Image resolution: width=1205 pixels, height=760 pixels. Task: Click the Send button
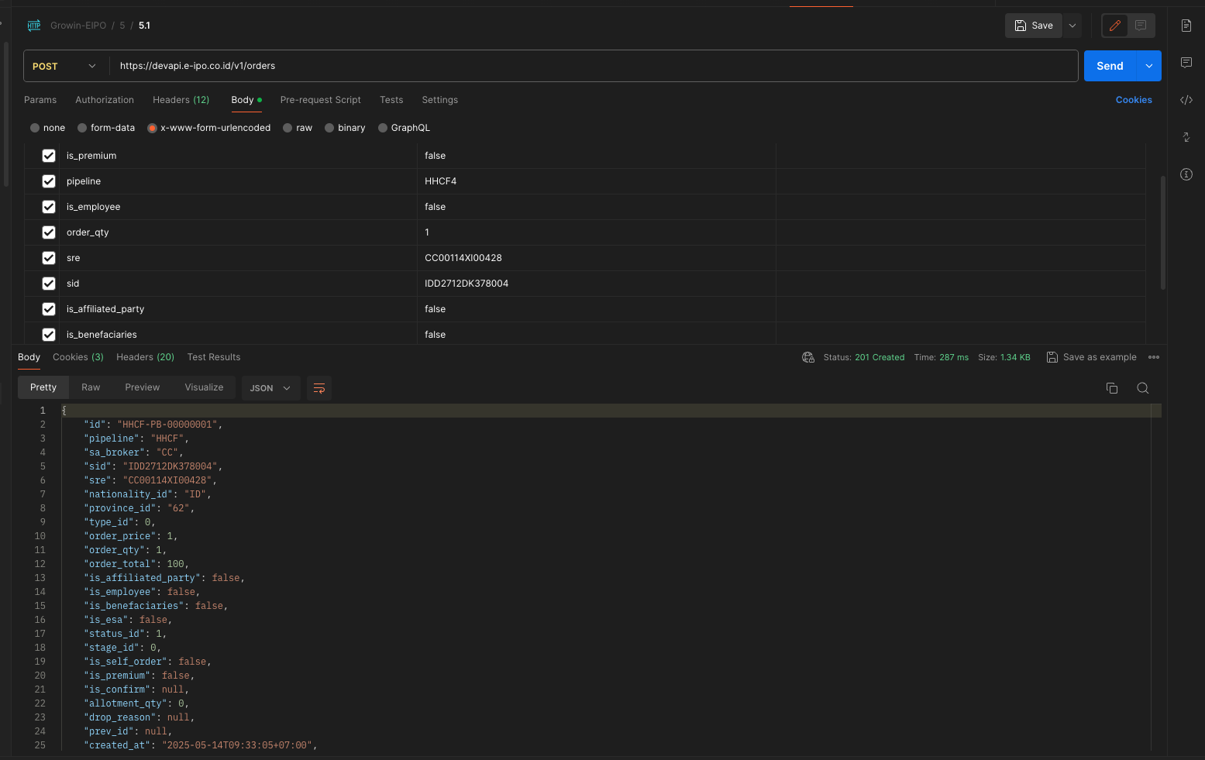click(x=1110, y=66)
